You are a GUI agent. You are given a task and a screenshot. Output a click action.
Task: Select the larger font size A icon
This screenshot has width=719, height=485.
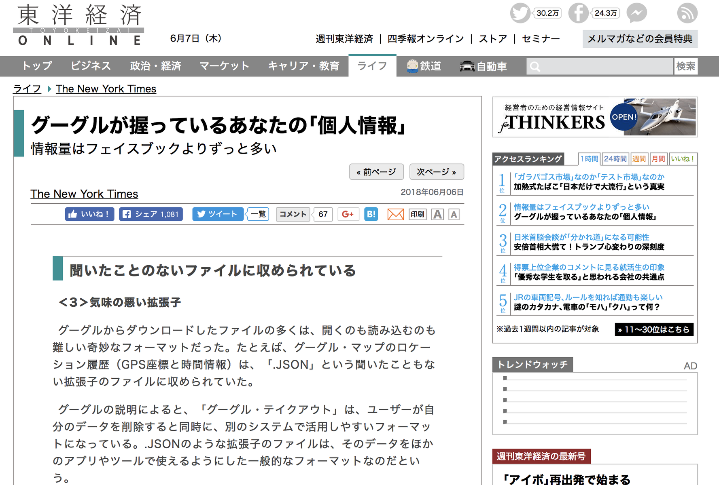pos(437,215)
